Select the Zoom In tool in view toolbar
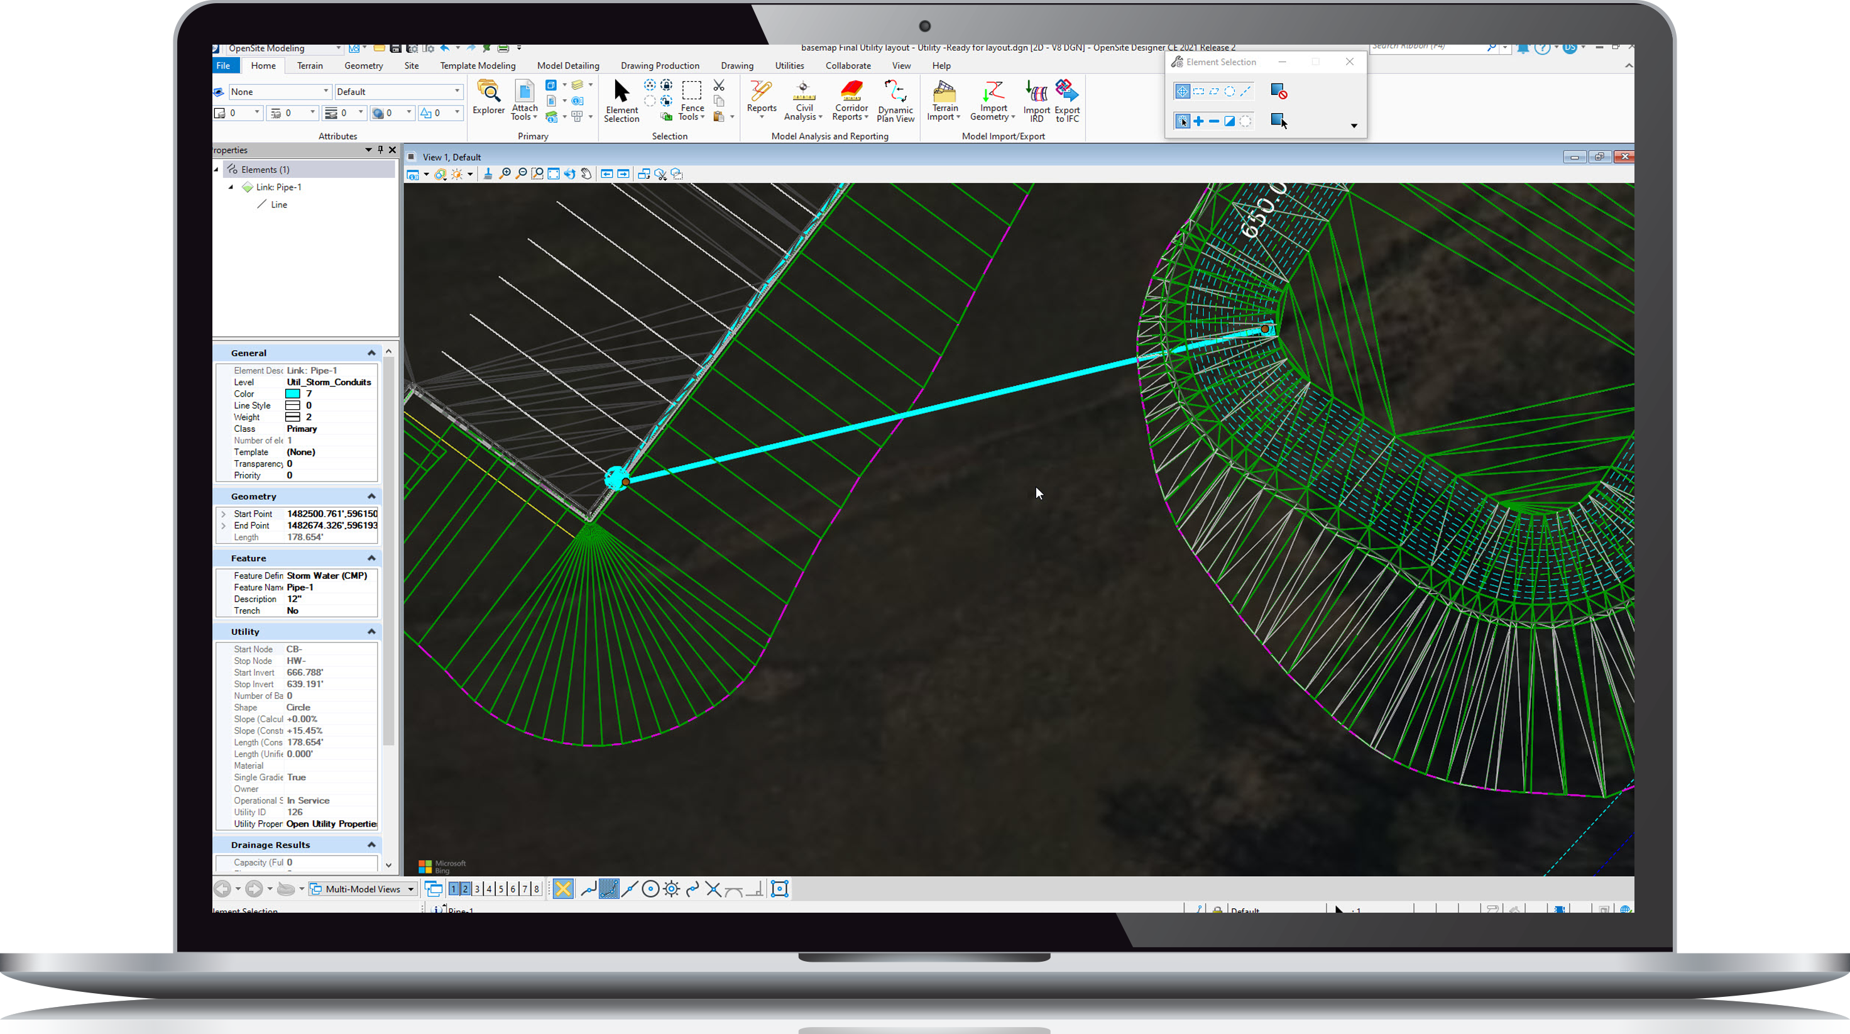The width and height of the screenshot is (1850, 1034). pos(506,174)
